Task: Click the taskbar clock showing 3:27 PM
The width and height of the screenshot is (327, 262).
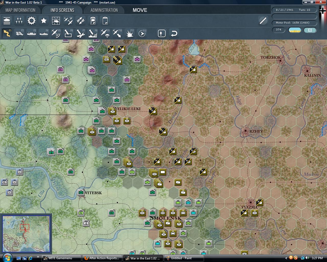Action: point(317,258)
